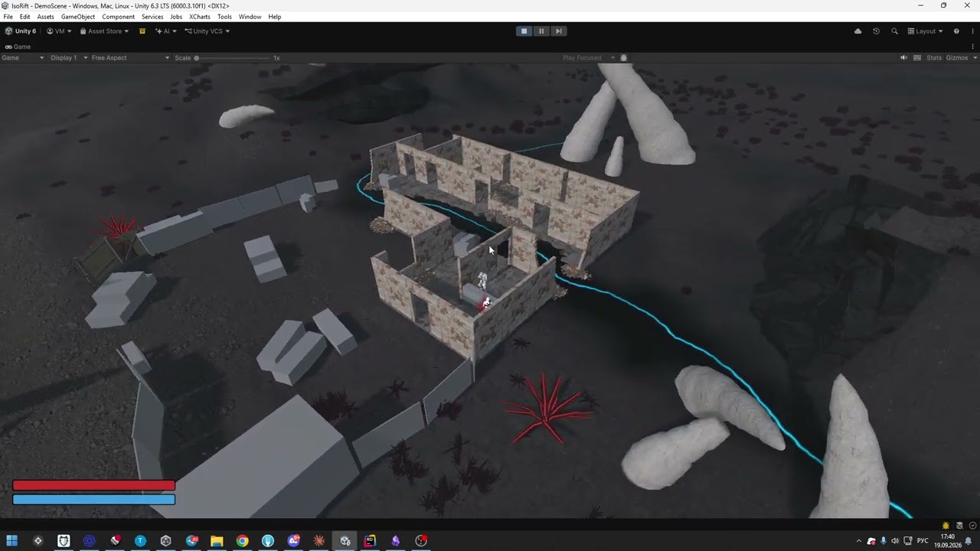The width and height of the screenshot is (980, 551).
Task: Open the Layout dropdown
Action: point(926,31)
